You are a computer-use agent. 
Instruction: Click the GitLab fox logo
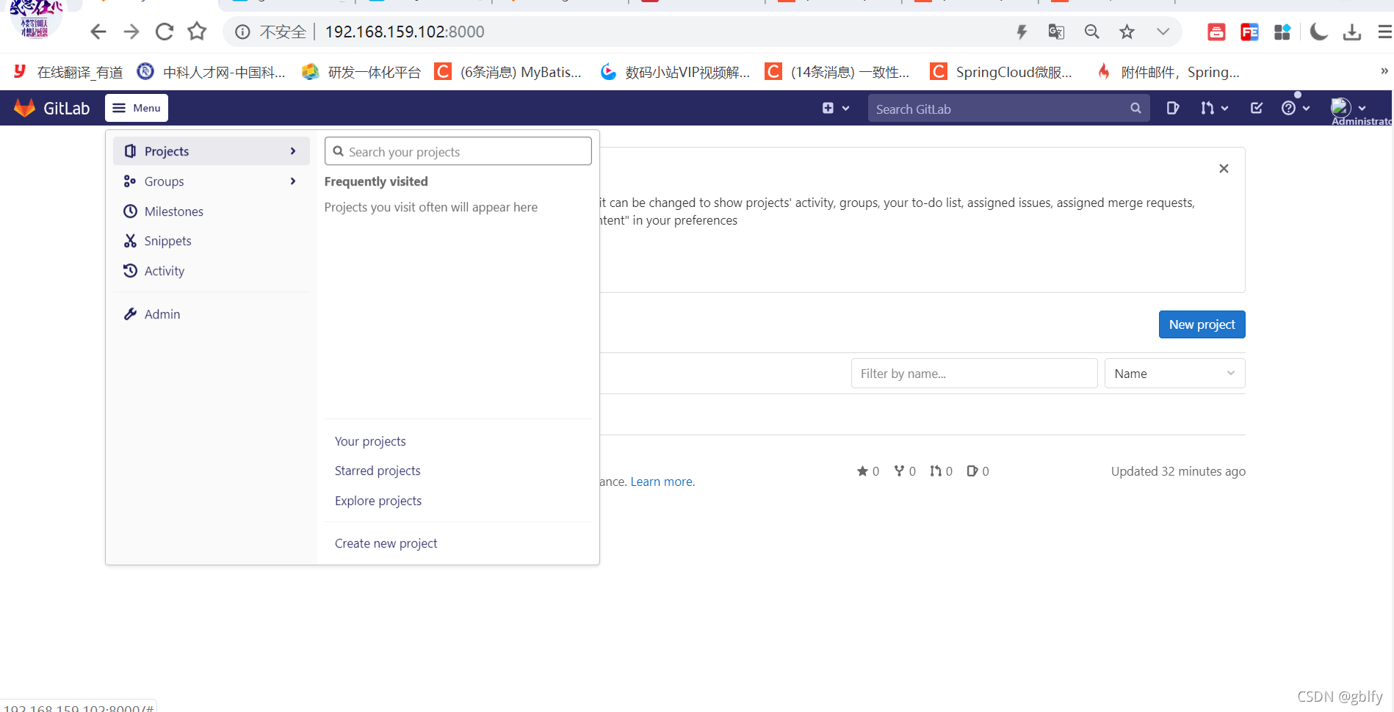click(24, 107)
